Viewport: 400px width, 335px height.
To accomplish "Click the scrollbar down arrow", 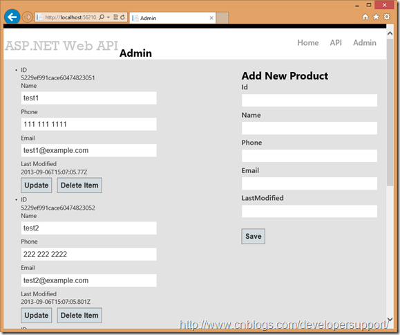I will [x=390, y=319].
